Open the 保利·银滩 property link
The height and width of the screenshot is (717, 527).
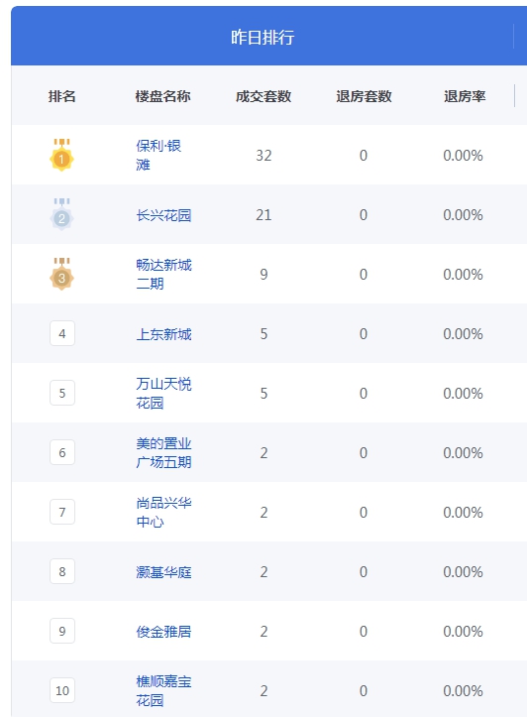(x=158, y=155)
